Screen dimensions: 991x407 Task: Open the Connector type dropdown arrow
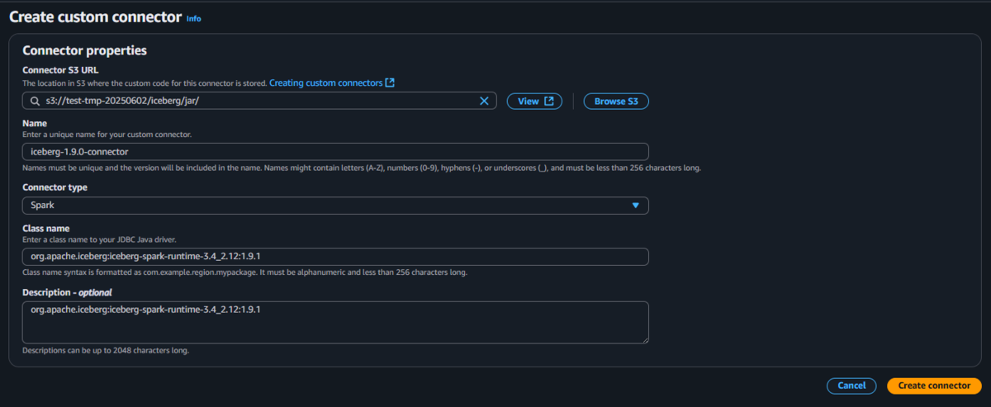coord(635,205)
